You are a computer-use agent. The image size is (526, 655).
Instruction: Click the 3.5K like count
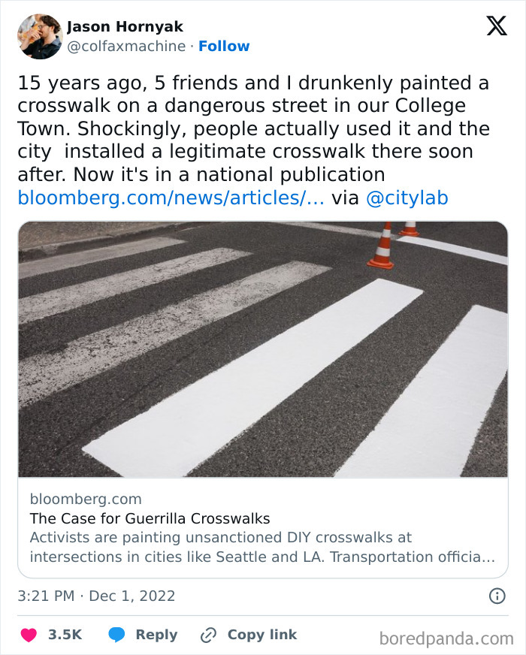point(64,634)
